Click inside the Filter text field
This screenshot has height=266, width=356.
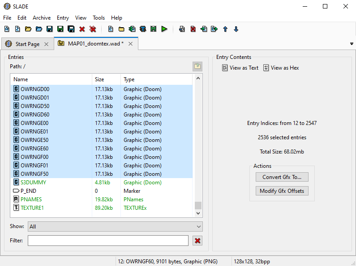(x=108, y=241)
